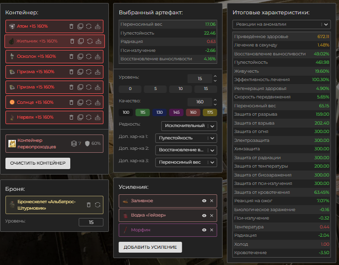
Task: Click the Качество input field showing 160
Action: point(200,102)
